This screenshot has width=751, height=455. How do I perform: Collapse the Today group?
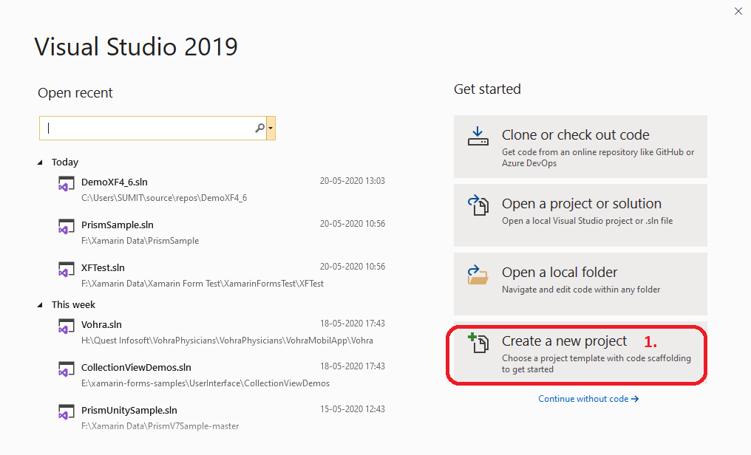(x=41, y=162)
